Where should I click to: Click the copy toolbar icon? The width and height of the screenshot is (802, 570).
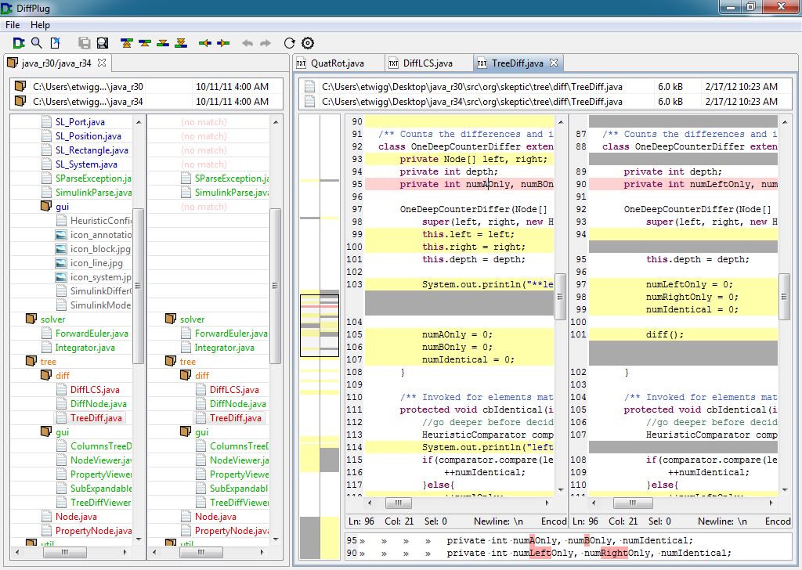point(84,43)
